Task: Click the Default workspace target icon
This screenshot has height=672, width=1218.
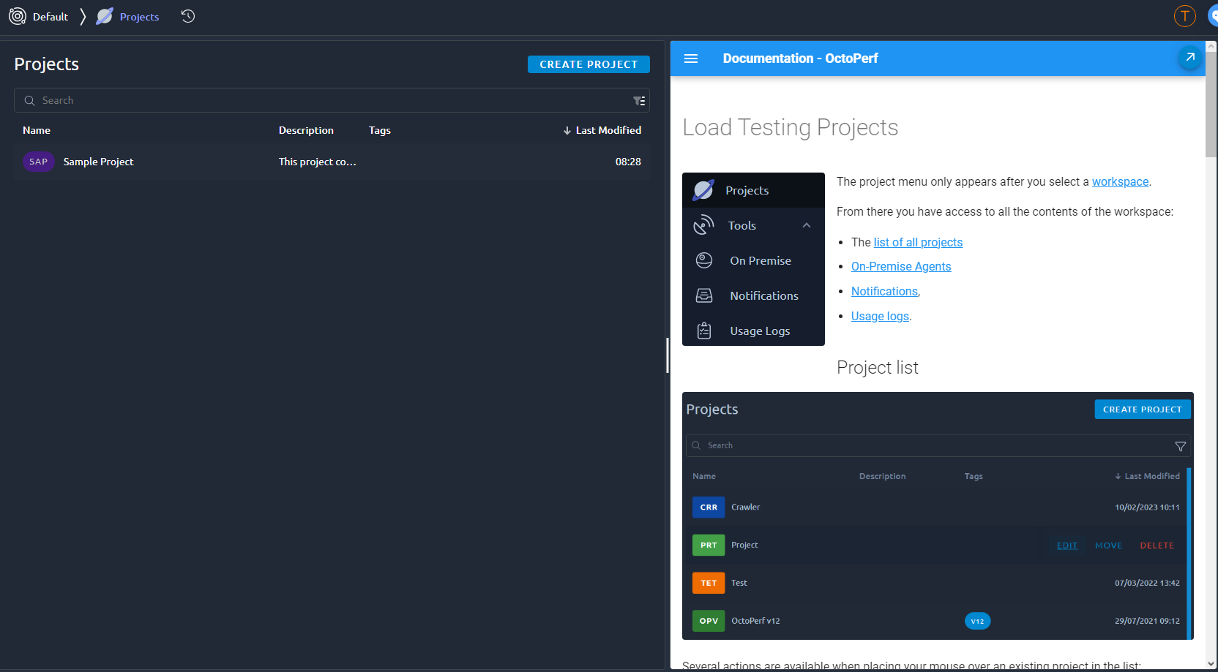Action: point(18,16)
